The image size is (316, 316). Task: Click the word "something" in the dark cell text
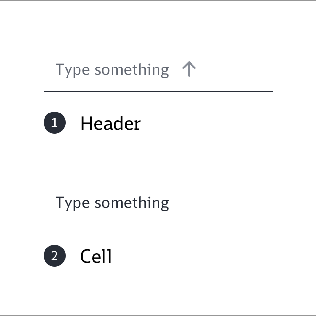[x=132, y=203]
